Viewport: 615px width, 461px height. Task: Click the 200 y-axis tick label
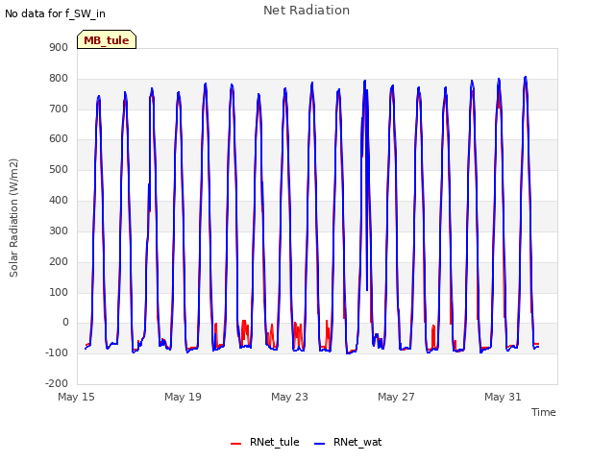pyautogui.click(x=59, y=261)
